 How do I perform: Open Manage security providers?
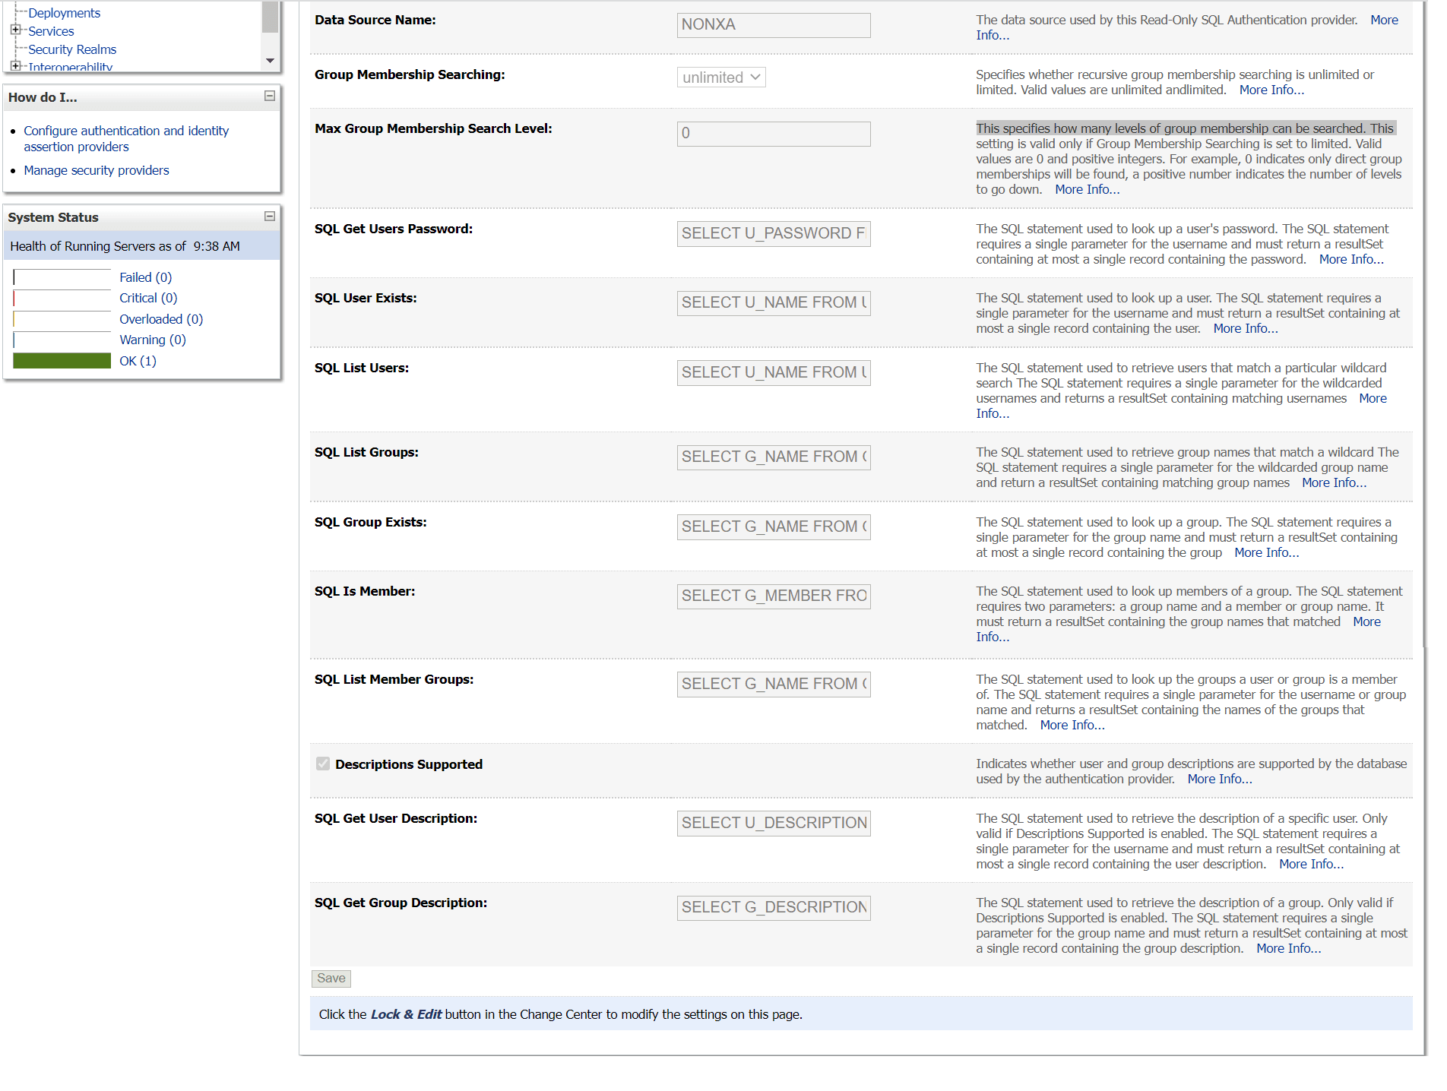[96, 169]
